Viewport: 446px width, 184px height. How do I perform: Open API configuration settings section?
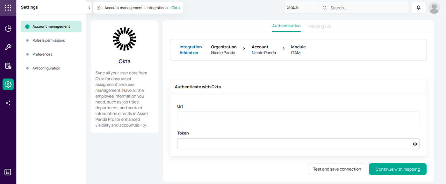pos(46,68)
